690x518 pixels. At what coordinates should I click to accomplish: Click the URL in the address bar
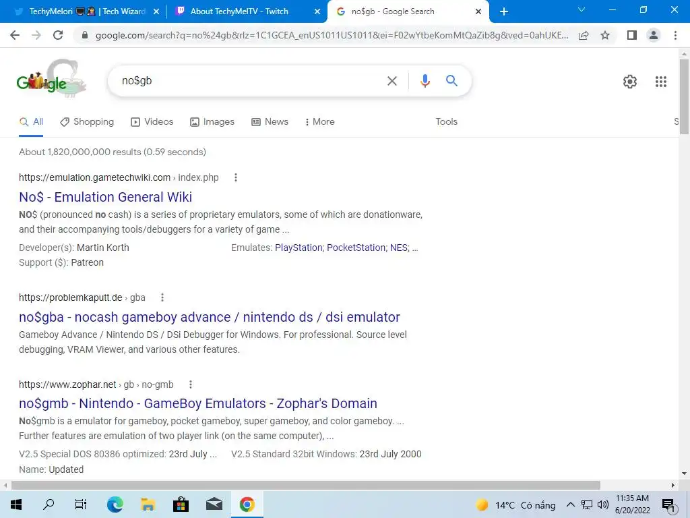click(x=332, y=35)
